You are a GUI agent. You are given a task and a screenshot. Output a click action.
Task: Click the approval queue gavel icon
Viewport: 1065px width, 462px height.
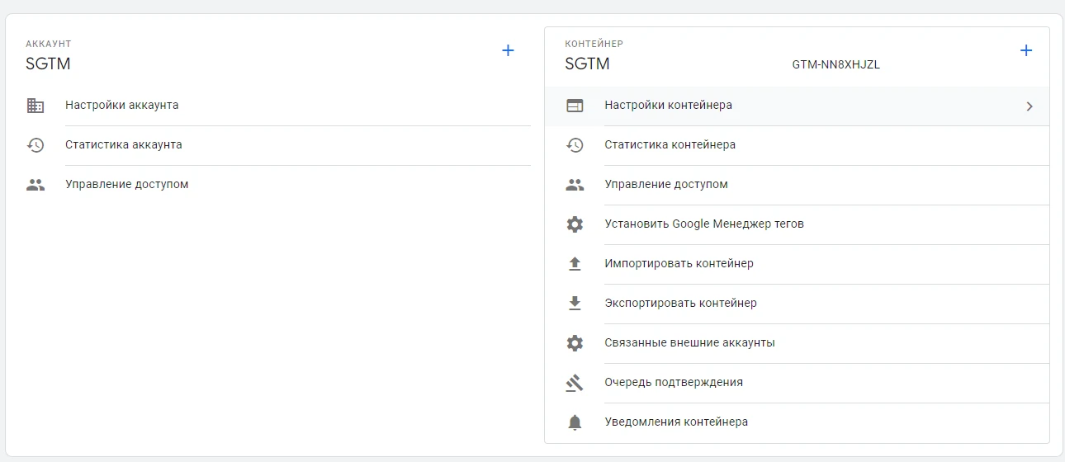point(575,383)
